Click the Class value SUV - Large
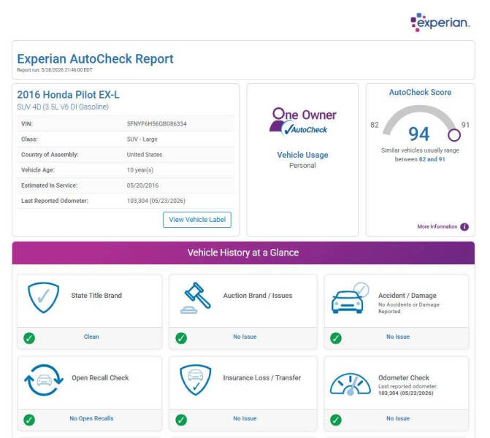This screenshot has width=490, height=438. click(142, 139)
